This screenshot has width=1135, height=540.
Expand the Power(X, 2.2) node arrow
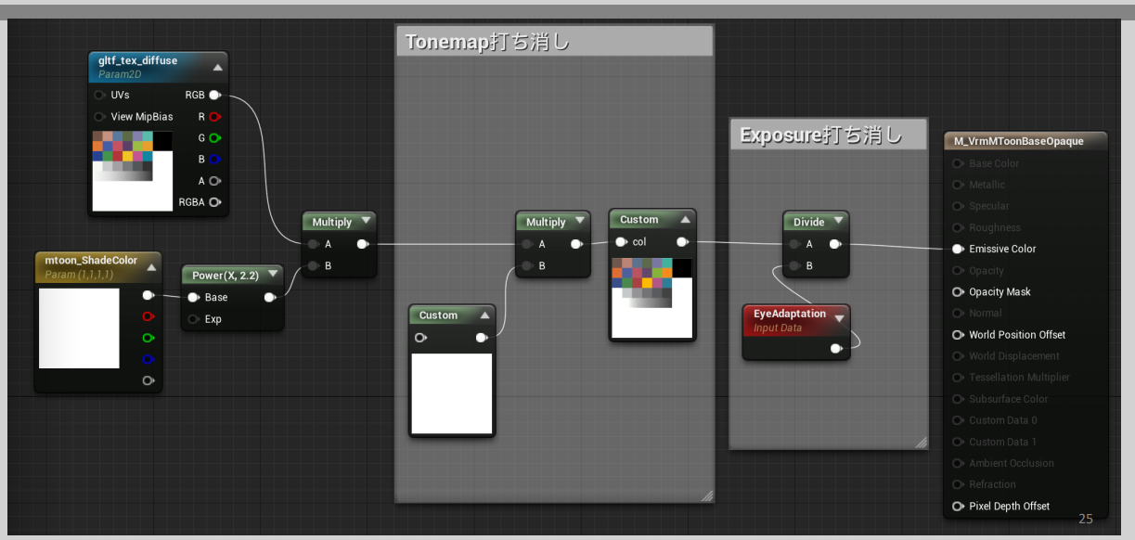tap(273, 275)
